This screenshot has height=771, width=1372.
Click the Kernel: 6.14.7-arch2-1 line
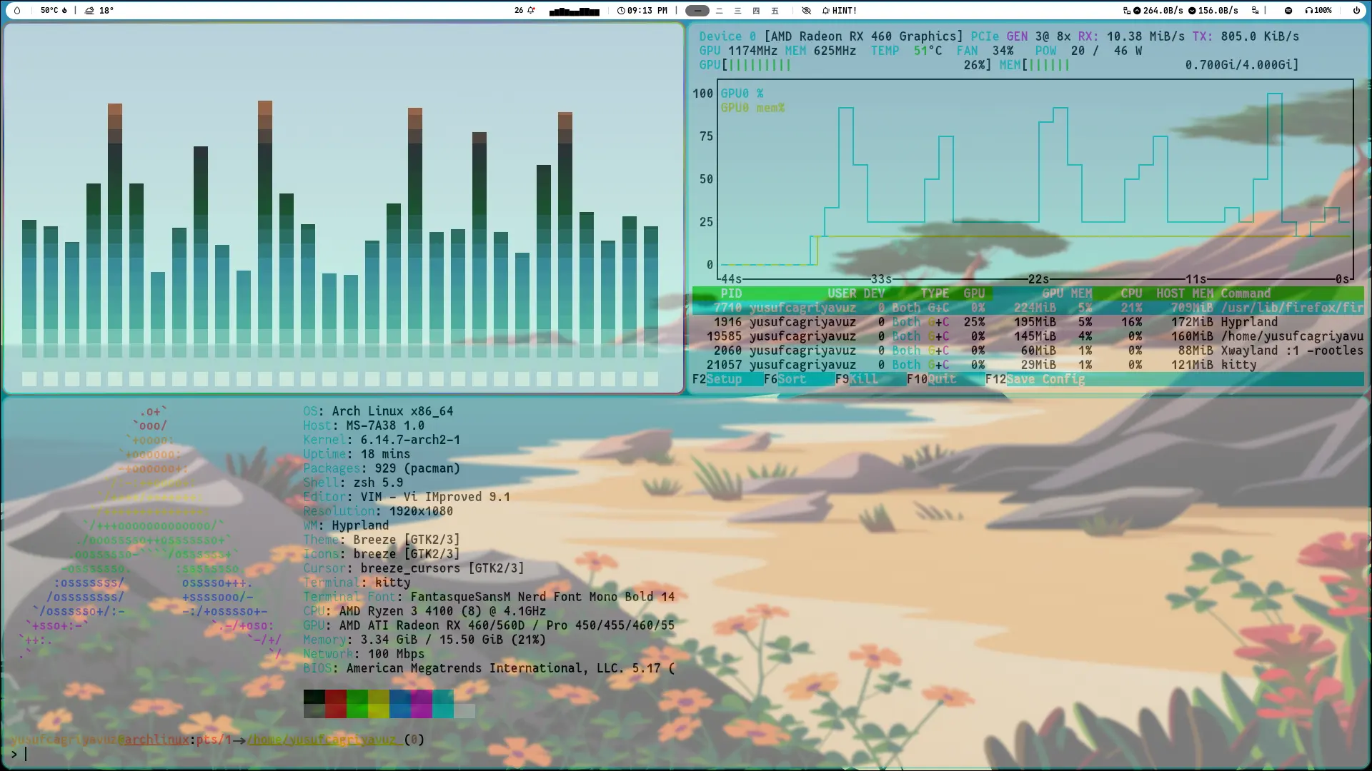[x=382, y=440]
